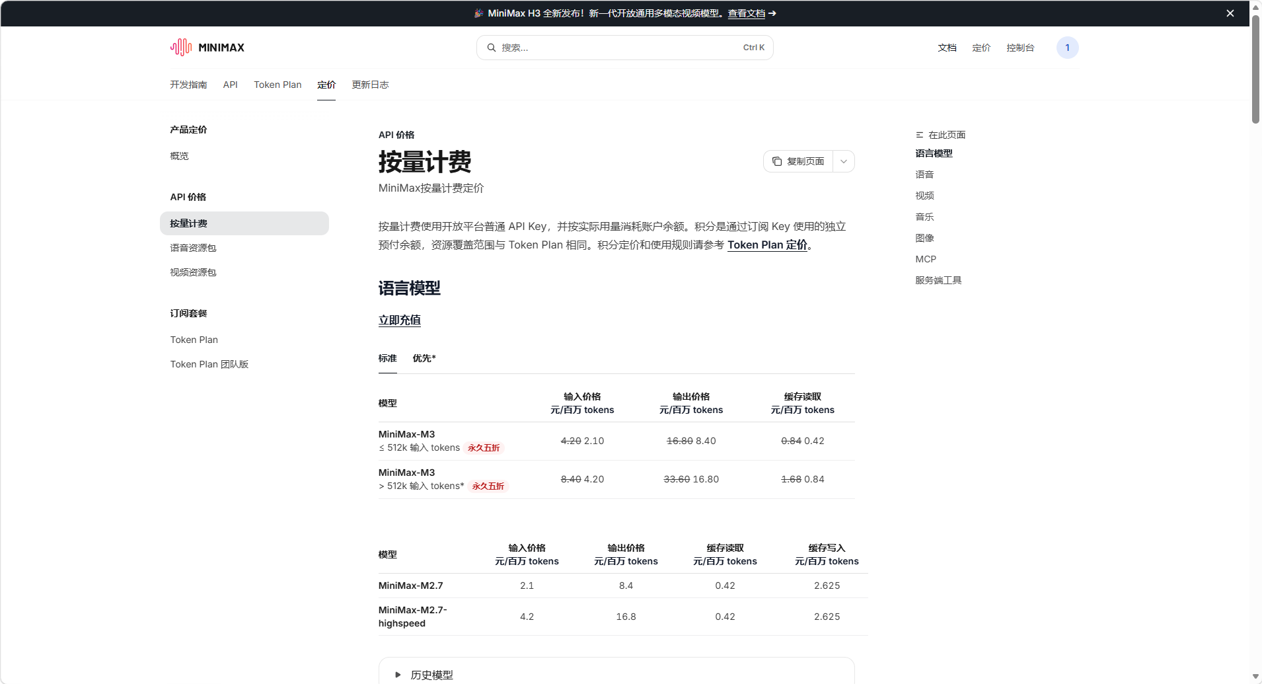Click the MiniMax logo icon
Viewport: 1262px width, 684px height.
pyautogui.click(x=180, y=48)
